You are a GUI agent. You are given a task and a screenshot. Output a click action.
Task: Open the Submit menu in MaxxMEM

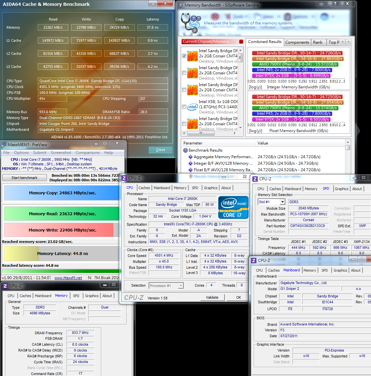[x=40, y=153]
